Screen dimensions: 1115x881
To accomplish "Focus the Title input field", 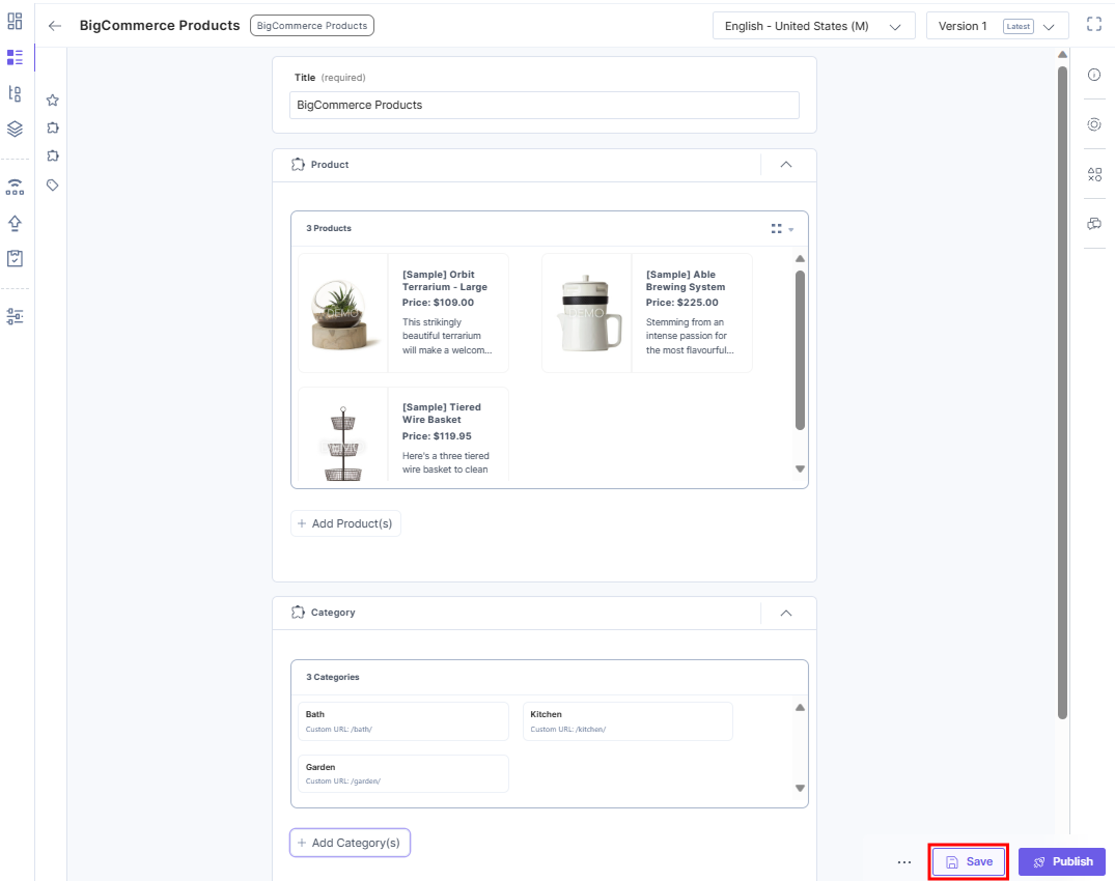I will point(544,105).
